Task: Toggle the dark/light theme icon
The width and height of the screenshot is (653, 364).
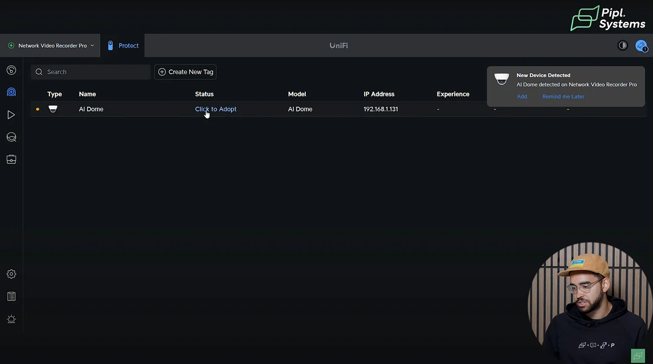Action: point(622,45)
